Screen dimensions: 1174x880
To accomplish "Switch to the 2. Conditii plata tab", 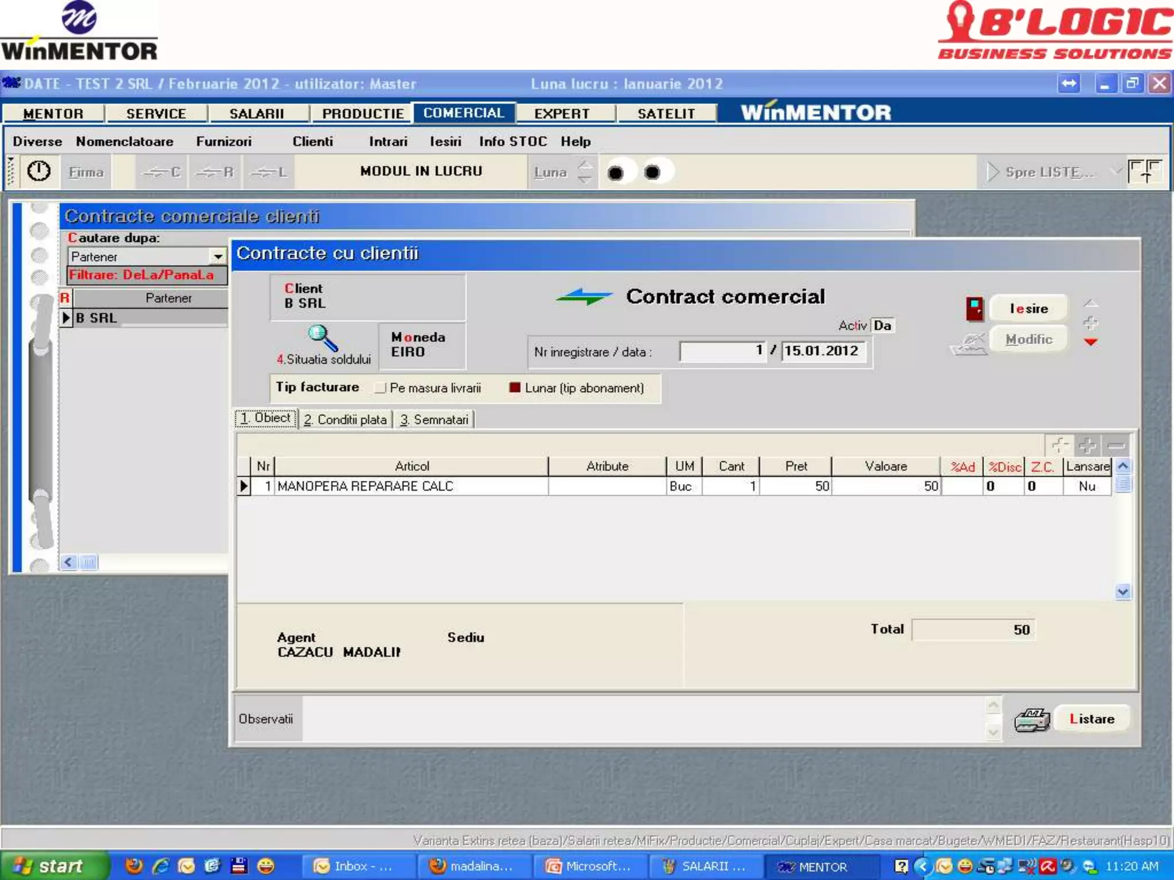I will pyautogui.click(x=345, y=419).
